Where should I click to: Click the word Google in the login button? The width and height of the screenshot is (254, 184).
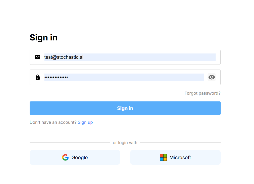point(80,157)
